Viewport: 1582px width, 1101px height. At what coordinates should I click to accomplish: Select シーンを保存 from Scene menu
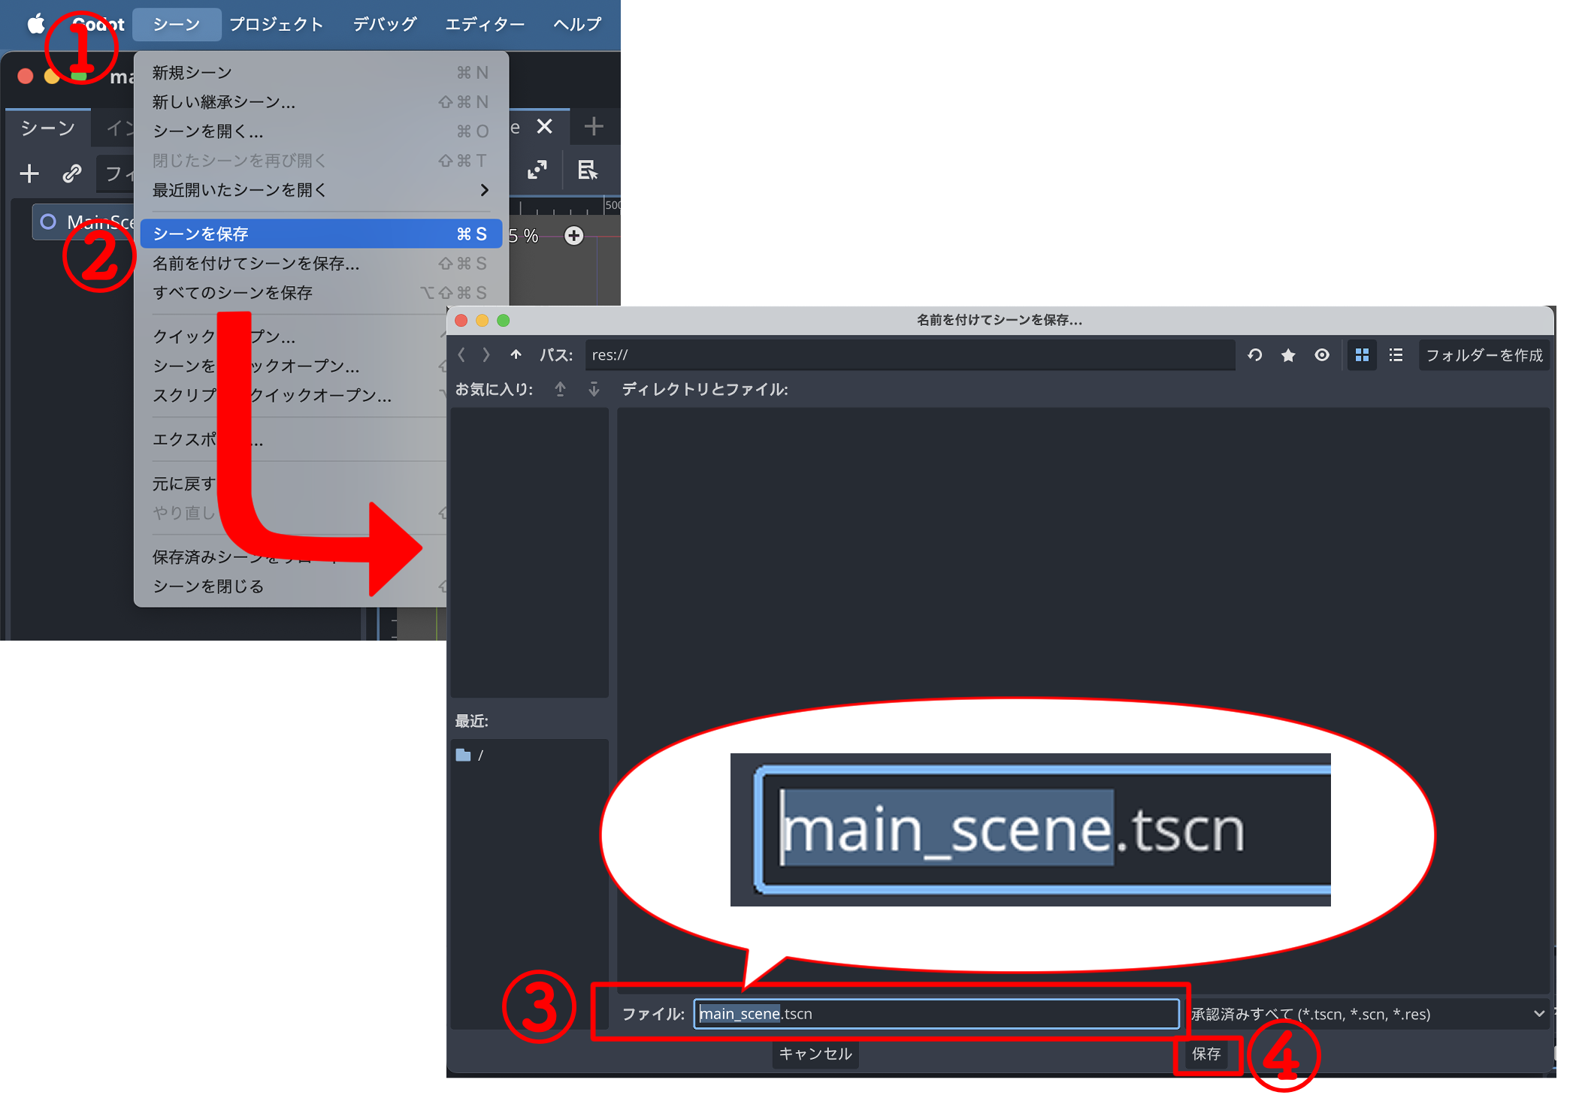[x=319, y=234]
